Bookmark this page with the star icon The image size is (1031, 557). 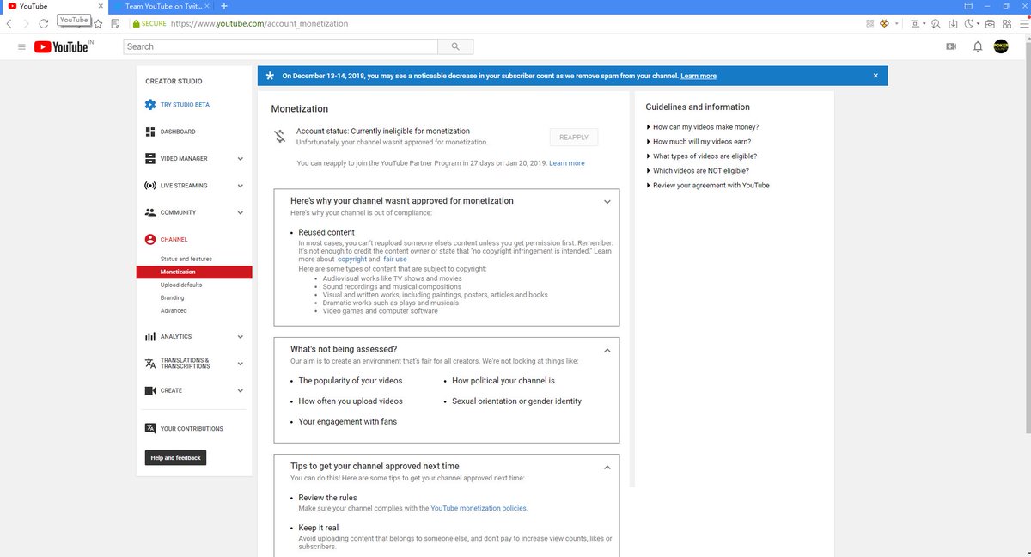(x=98, y=24)
